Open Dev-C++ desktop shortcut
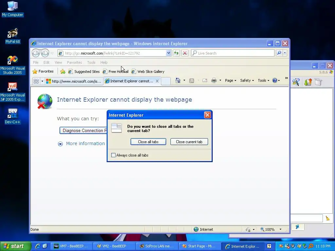Screen dimensions: 335x251 point(12,116)
